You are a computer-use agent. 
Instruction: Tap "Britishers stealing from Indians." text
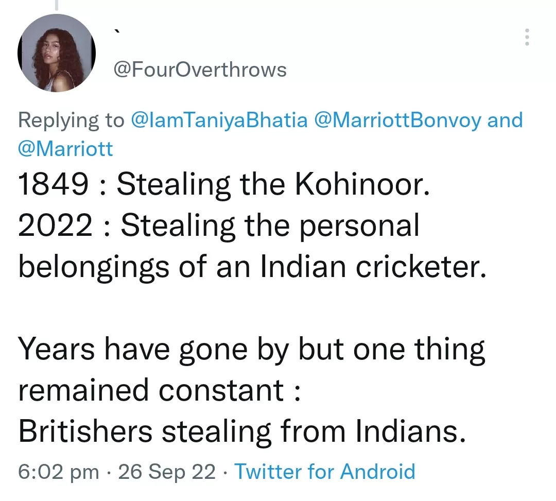point(242,431)
